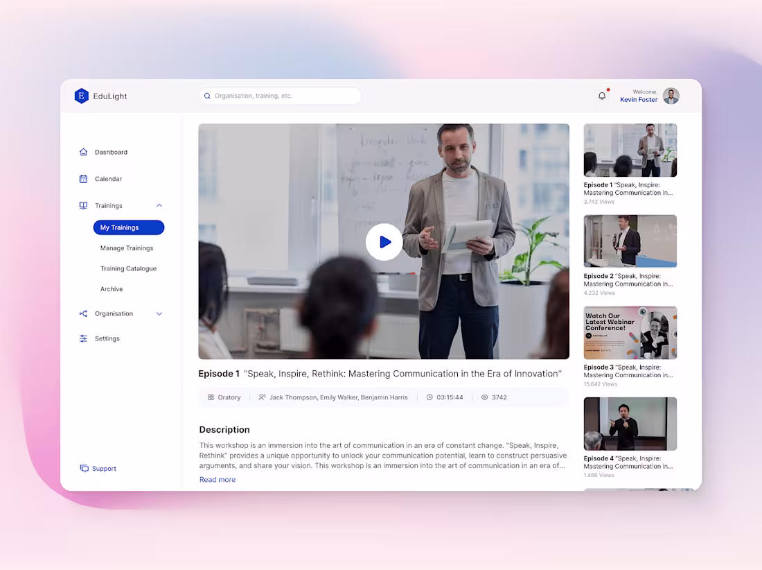Screen dimensions: 762x570
Task: Open the Organisation menu item
Action: (x=114, y=313)
